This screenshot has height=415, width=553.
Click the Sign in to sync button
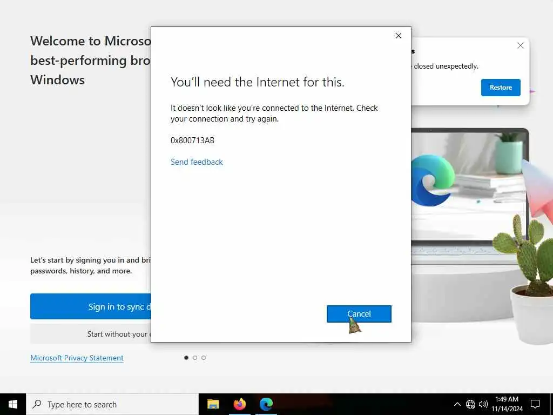pyautogui.click(x=91, y=306)
